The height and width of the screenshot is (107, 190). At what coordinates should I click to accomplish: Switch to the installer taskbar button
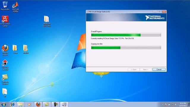point(64,104)
